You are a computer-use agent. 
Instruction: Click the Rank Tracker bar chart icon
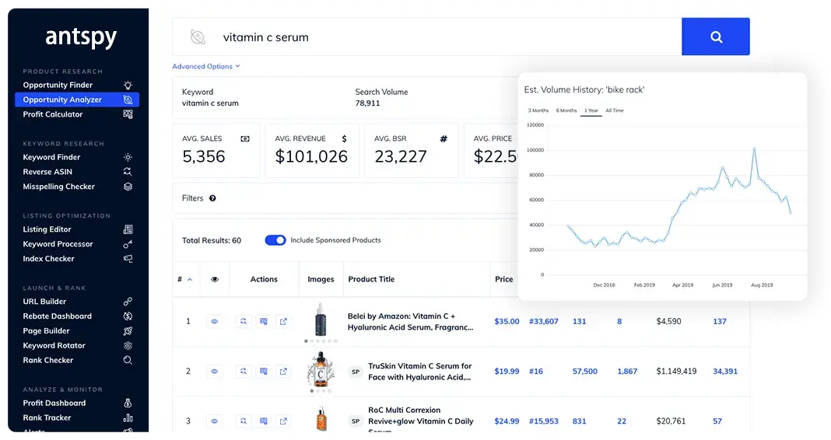point(128,417)
